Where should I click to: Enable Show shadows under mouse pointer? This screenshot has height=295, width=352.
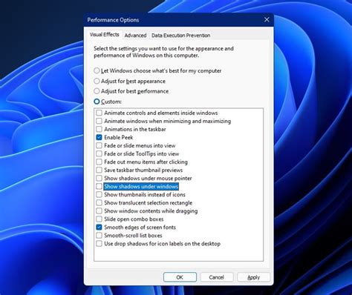click(x=99, y=178)
